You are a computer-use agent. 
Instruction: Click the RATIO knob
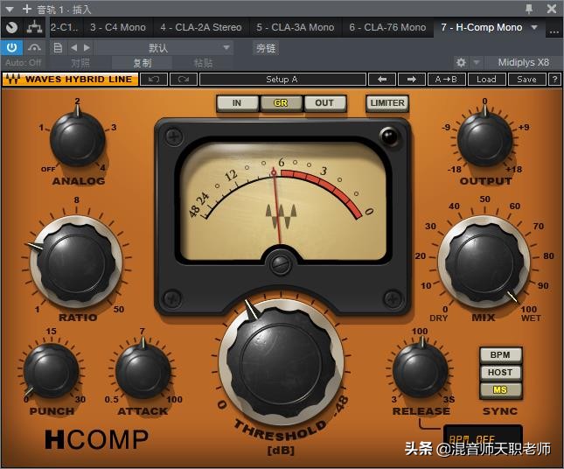77,263
